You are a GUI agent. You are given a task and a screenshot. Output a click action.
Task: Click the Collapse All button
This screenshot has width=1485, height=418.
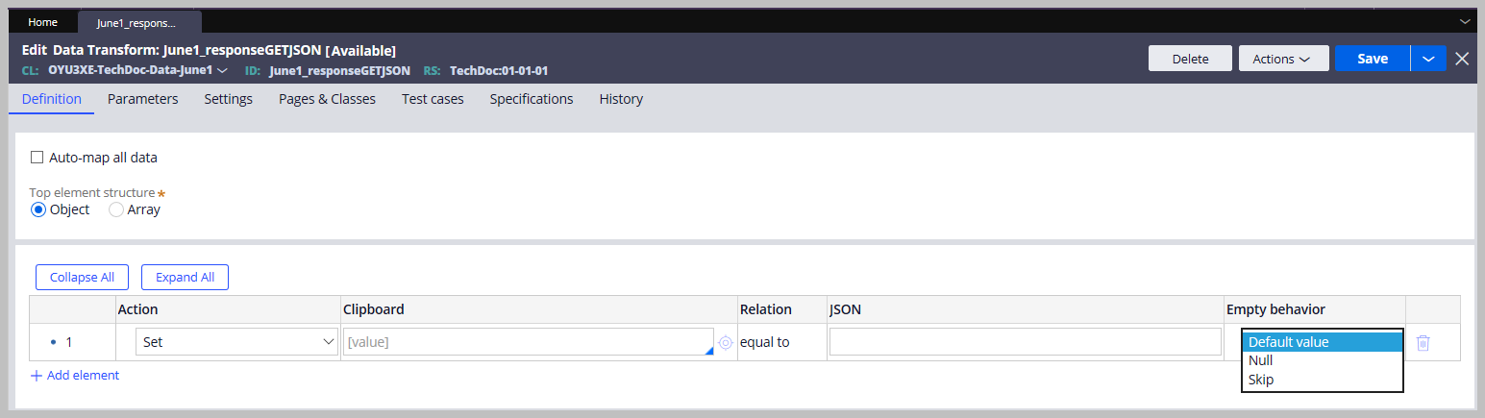[x=82, y=278]
